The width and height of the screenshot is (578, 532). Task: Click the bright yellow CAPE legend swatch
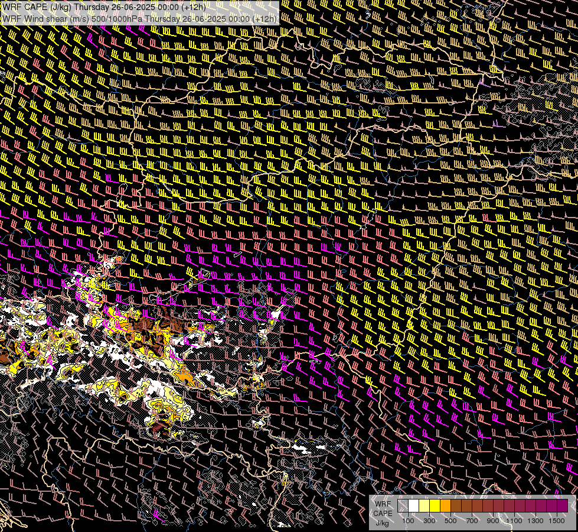click(435, 506)
